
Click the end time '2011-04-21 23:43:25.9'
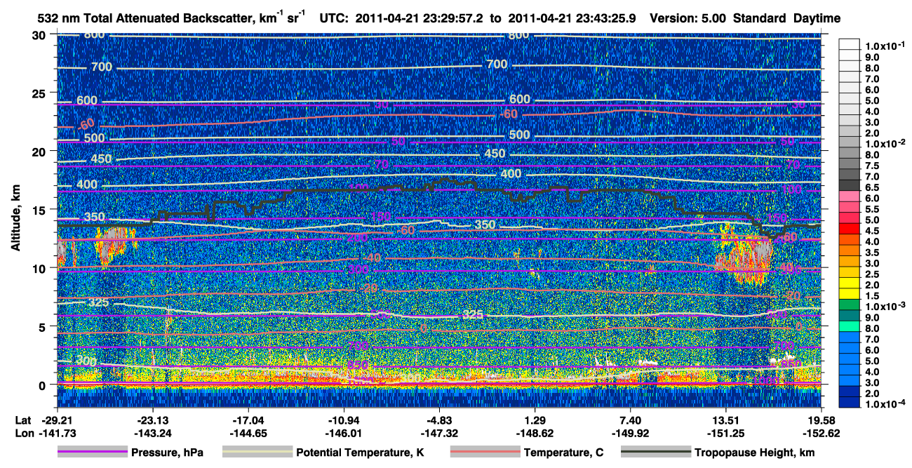pos(571,19)
